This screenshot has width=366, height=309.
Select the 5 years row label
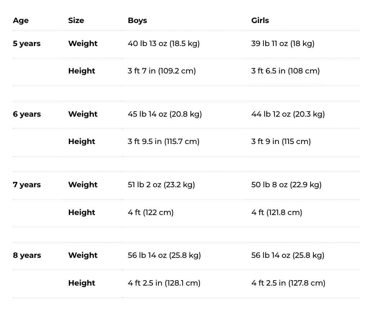point(27,44)
